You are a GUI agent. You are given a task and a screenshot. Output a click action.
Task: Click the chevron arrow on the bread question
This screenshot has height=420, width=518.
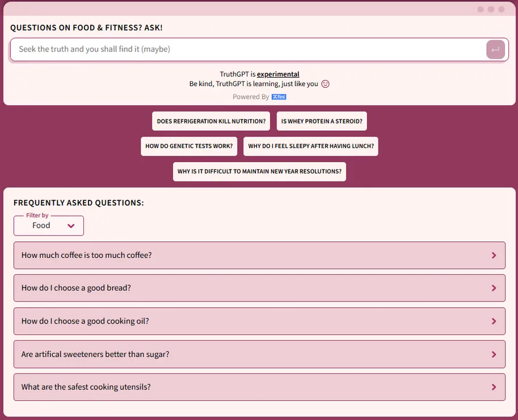(494, 289)
